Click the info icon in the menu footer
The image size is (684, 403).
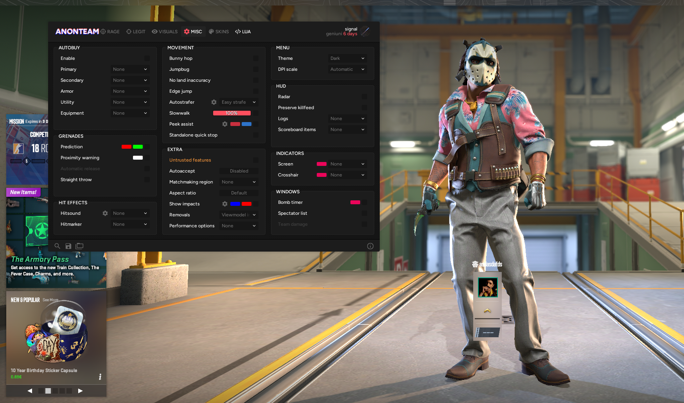coord(370,246)
